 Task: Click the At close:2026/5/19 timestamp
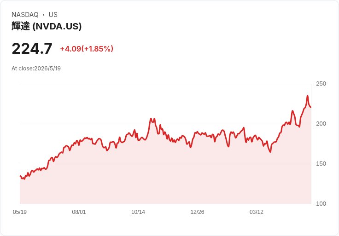[x=36, y=69]
